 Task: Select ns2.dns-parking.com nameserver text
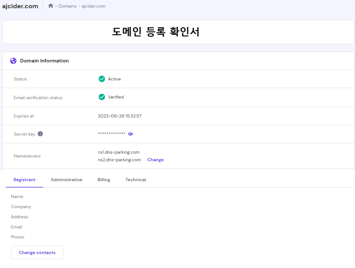pos(119,160)
